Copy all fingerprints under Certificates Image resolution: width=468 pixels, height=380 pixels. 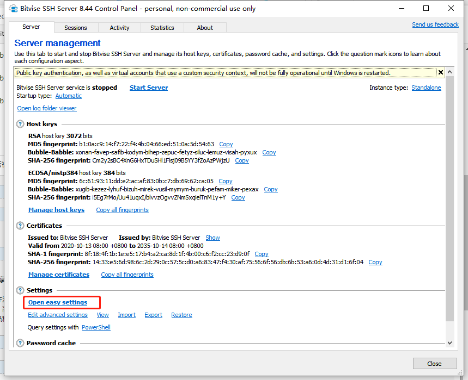127,275
